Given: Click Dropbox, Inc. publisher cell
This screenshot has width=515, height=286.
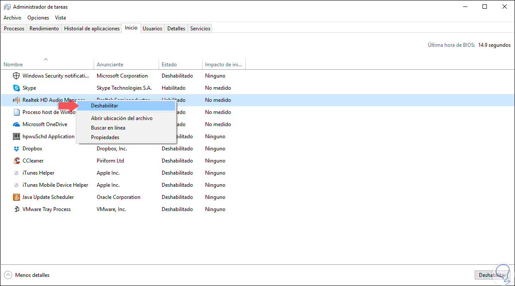Looking at the screenshot, I should click(x=112, y=149).
